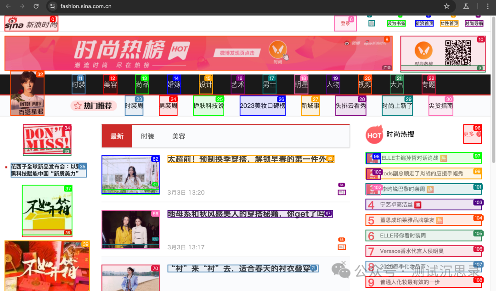The image size is (496, 291).
Task: Open the Chrome three-dot menu
Action: click(x=487, y=6)
